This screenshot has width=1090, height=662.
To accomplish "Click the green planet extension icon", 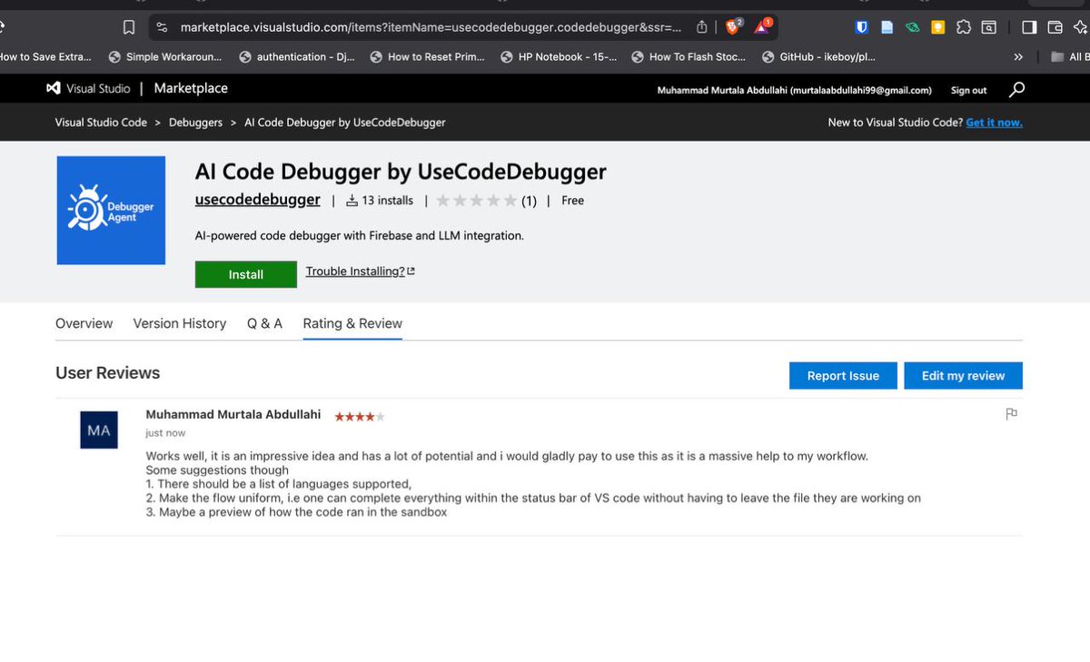I will point(912,27).
